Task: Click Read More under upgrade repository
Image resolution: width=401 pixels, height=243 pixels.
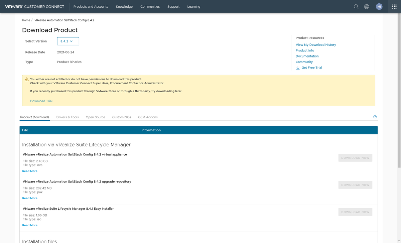Action: (30, 198)
